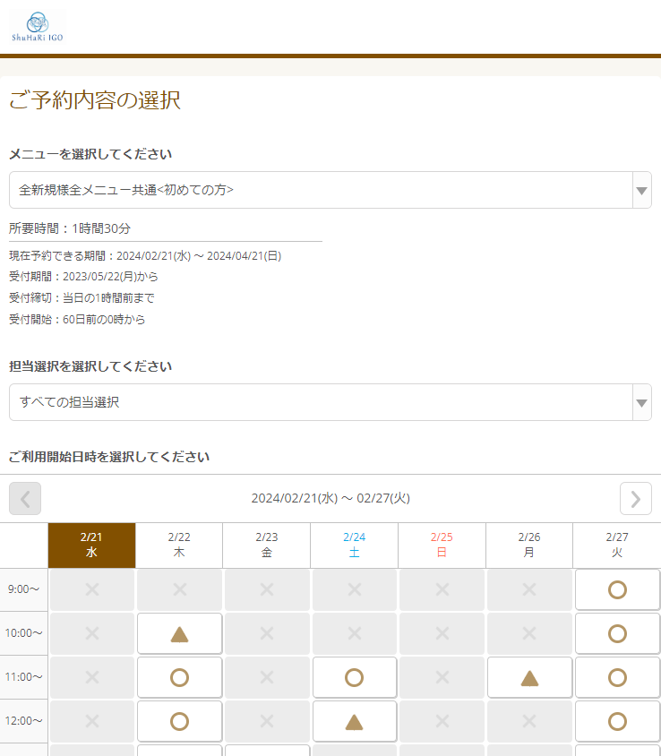The height and width of the screenshot is (756, 661).
Task: Go to next week with right arrow
Action: coord(635,498)
